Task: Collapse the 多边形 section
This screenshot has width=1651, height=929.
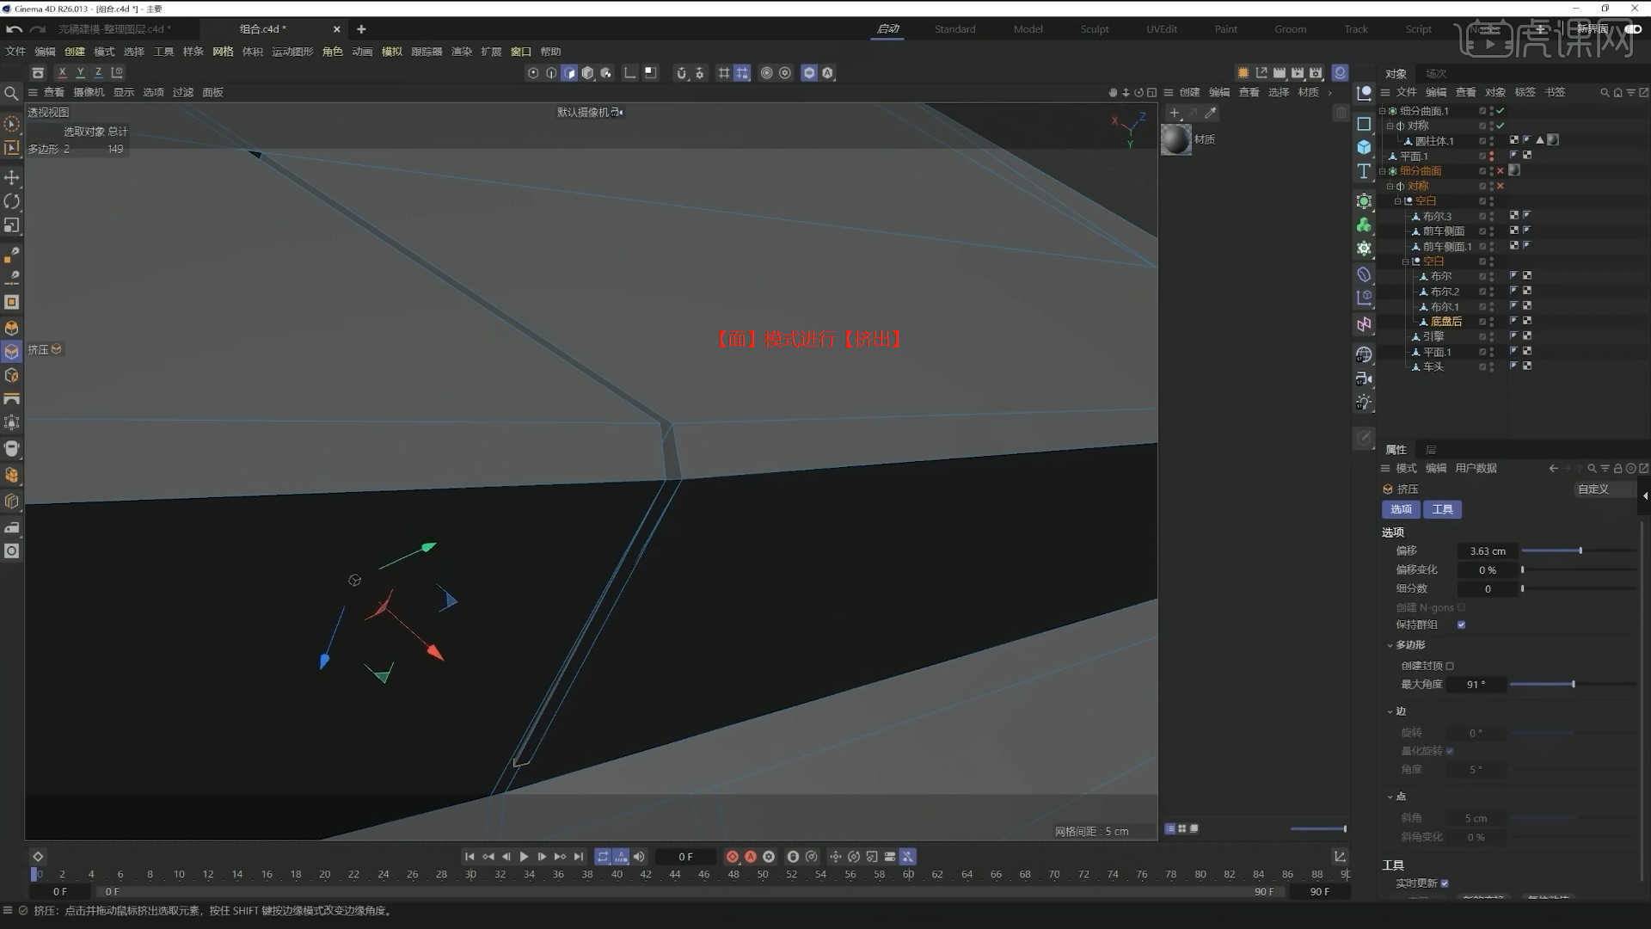Action: click(1390, 645)
